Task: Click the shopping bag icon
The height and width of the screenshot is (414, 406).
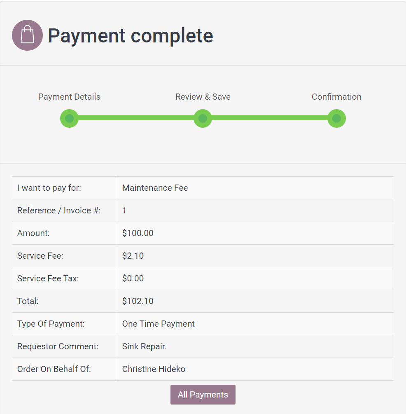Action: [27, 35]
